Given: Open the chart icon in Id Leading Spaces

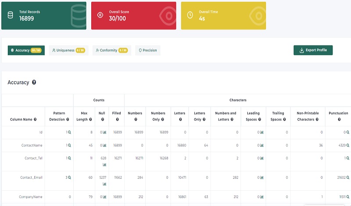Looking at the screenshot, I should click(262, 132).
